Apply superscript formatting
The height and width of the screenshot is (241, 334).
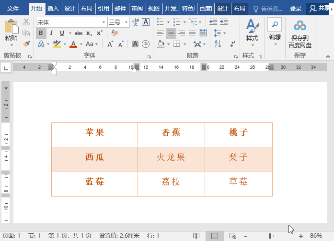[x=100, y=33]
